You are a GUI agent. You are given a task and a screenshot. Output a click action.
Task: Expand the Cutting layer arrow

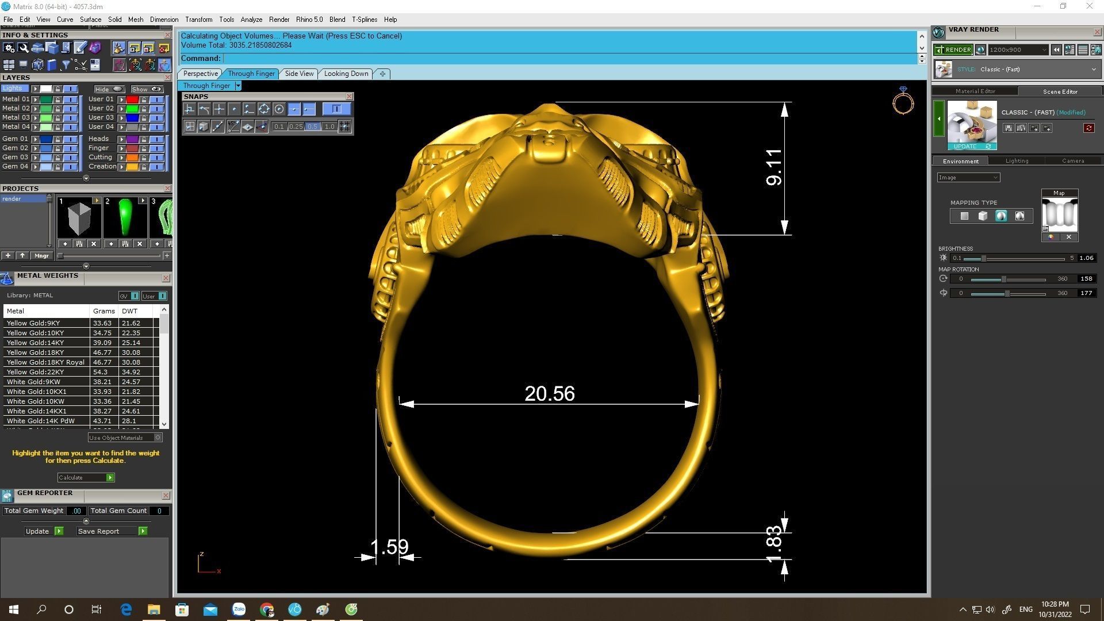121,158
